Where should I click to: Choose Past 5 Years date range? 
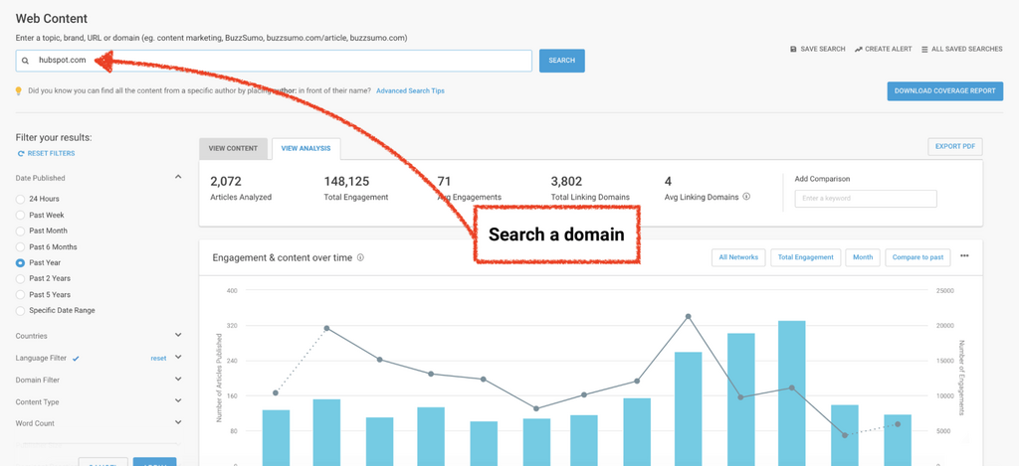point(20,295)
